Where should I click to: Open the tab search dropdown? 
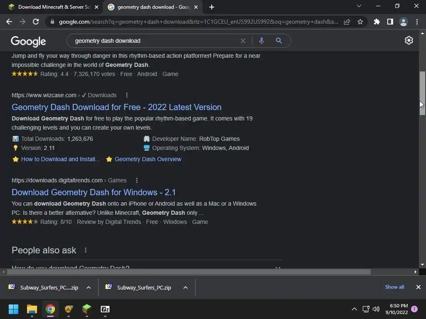[x=359, y=6]
